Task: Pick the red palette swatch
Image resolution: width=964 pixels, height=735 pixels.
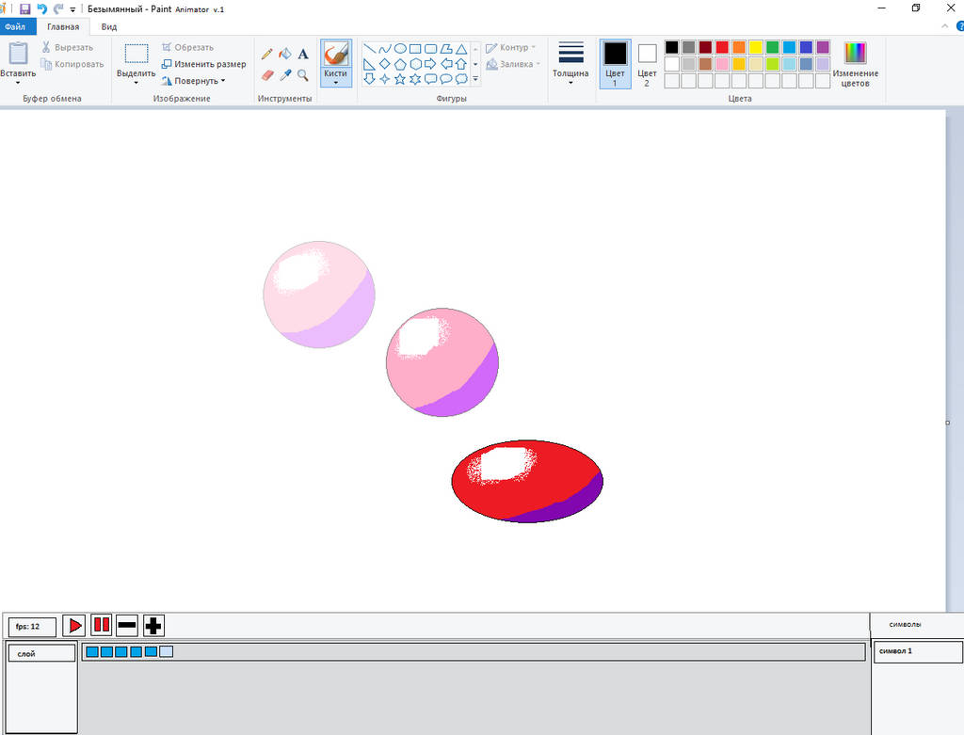Action: pyautogui.click(x=722, y=47)
